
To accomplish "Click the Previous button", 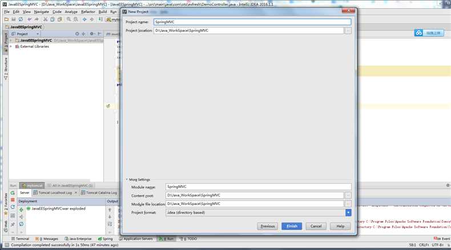I will [x=268, y=226].
